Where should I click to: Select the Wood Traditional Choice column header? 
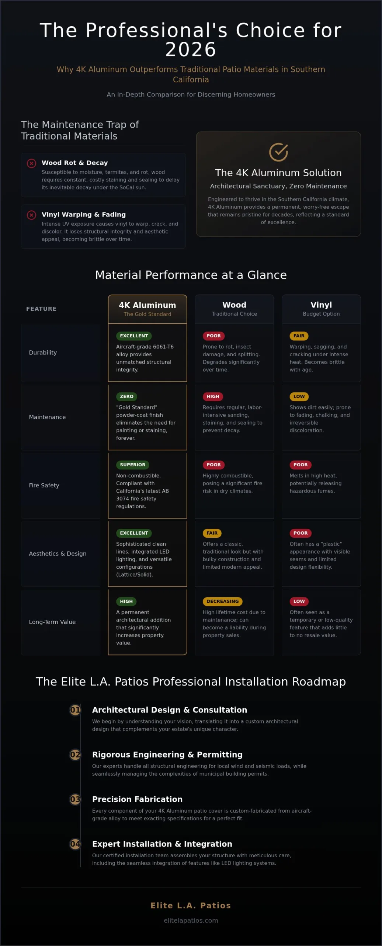[234, 309]
